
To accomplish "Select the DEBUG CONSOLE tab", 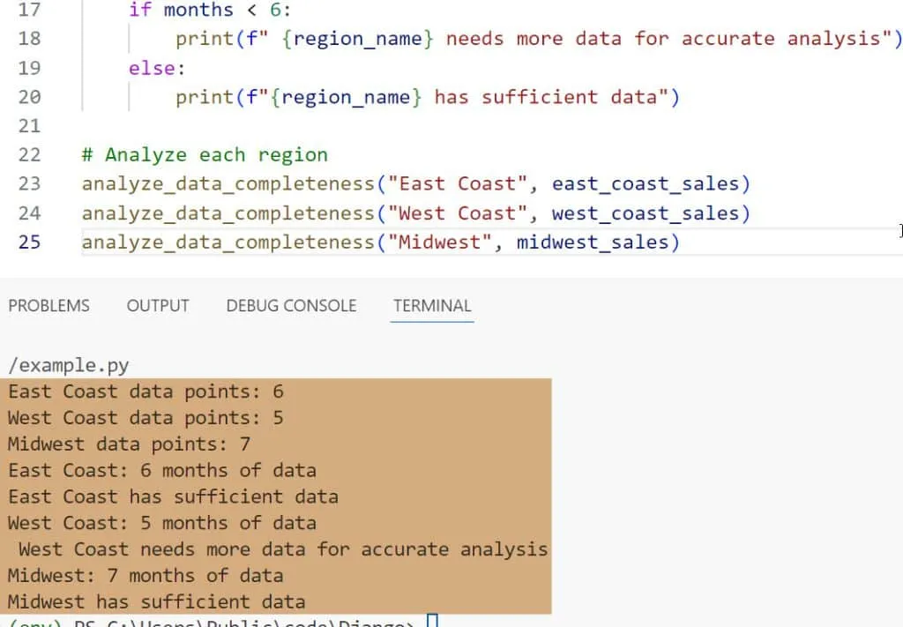I will pyautogui.click(x=291, y=306).
